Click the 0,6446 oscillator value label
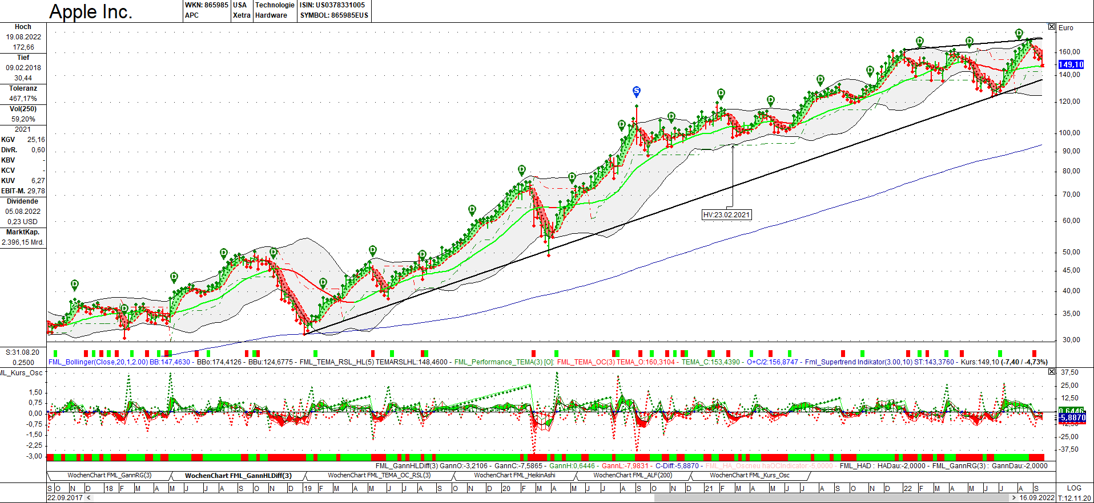 [x=1071, y=411]
